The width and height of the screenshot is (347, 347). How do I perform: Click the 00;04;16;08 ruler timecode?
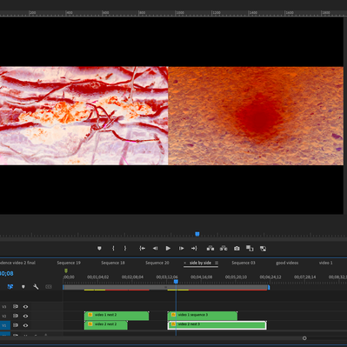pyautogui.click(x=202, y=277)
